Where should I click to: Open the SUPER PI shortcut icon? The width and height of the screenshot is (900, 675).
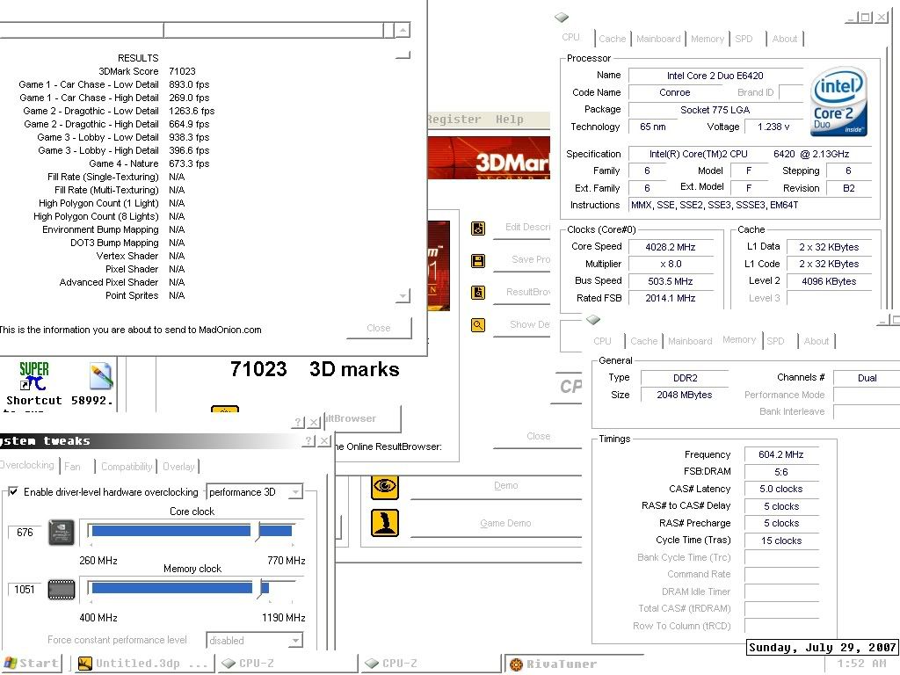(x=34, y=376)
